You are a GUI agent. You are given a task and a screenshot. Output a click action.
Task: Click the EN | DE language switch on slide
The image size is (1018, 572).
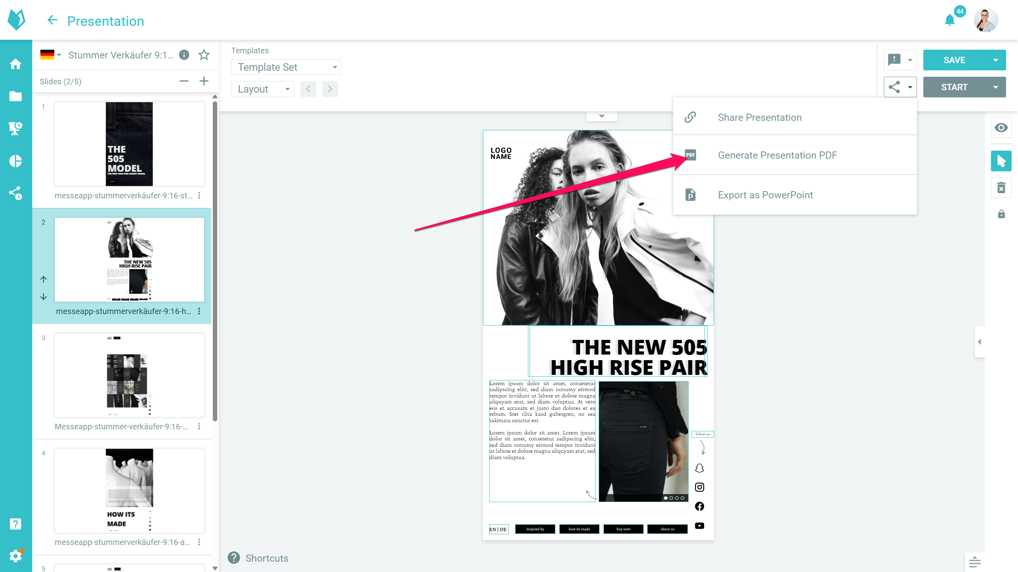(x=498, y=529)
